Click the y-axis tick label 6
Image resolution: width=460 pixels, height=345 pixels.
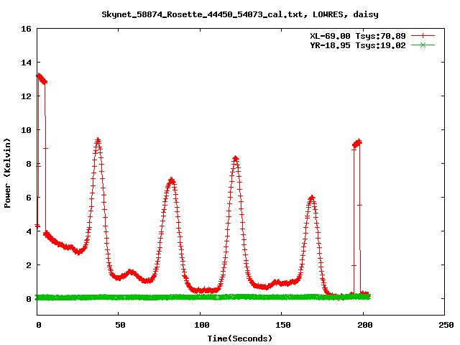(x=29, y=198)
